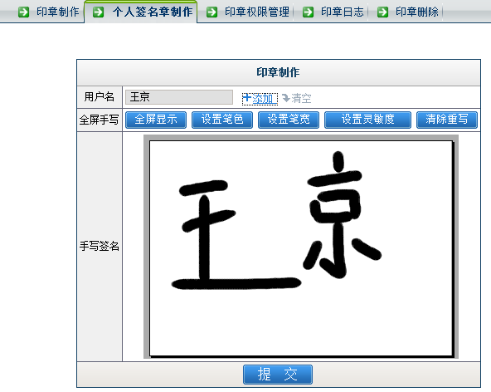Click the 清除重写 clear and rewrite button
491x392 pixels.
[x=447, y=120]
